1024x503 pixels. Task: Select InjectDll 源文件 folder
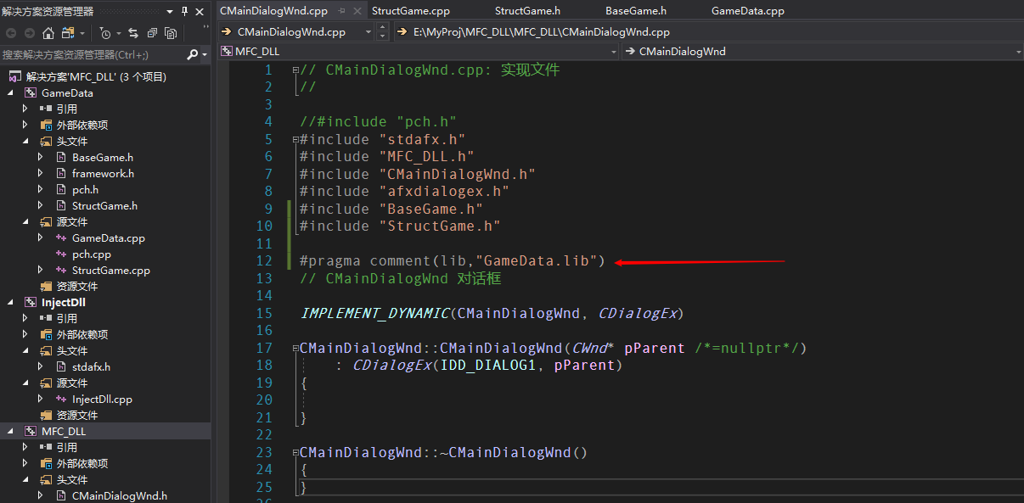72,383
